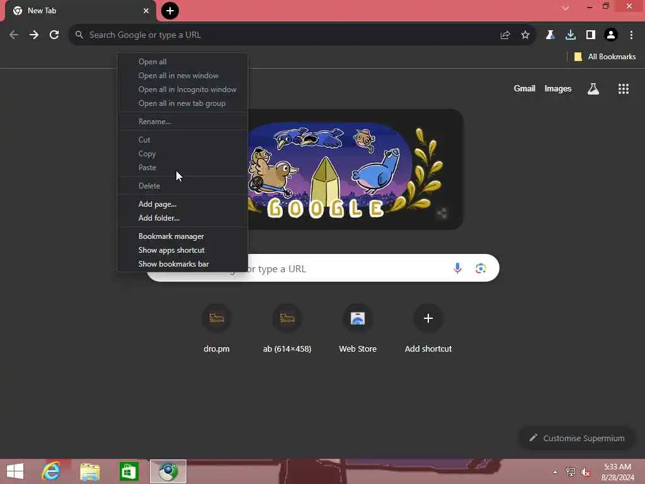Image resolution: width=645 pixels, height=484 pixels.
Task: Click Customise Supermium button
Action: 577,438
